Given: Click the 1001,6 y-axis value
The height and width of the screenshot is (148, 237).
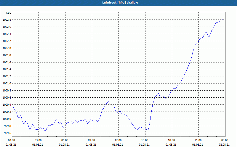Looking at the screenshot, I should click(x=7, y=62).
